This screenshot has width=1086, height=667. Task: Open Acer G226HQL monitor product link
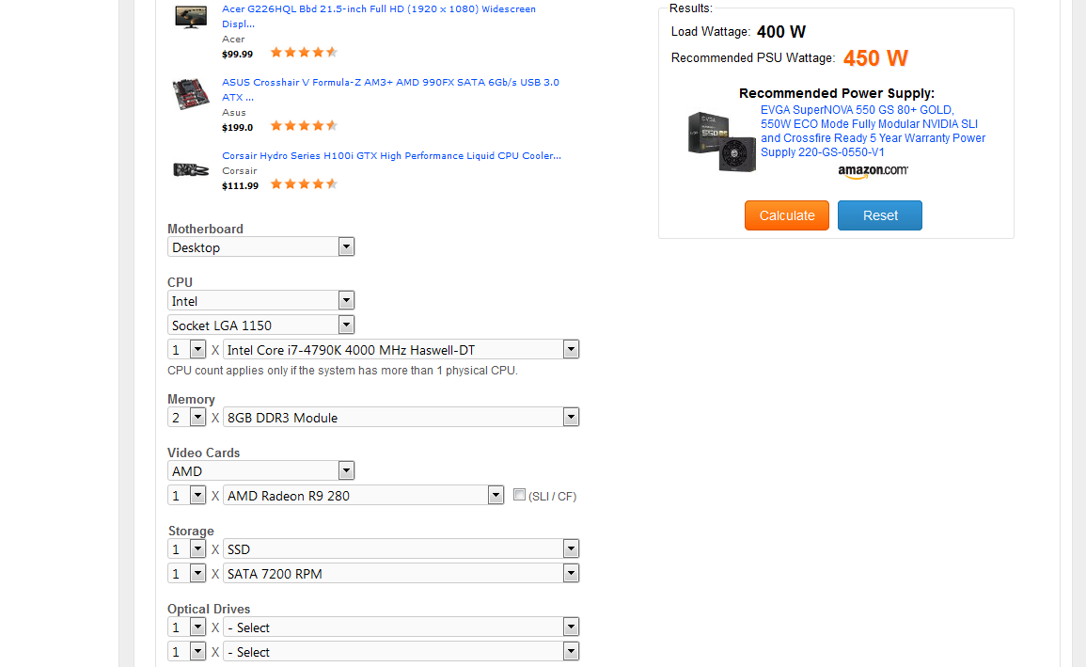click(379, 16)
